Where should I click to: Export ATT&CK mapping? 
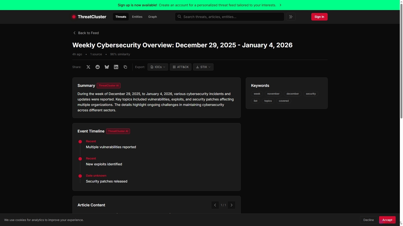(x=181, y=67)
